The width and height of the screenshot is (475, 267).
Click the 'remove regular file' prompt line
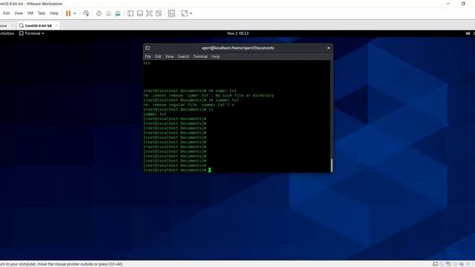[189, 105]
